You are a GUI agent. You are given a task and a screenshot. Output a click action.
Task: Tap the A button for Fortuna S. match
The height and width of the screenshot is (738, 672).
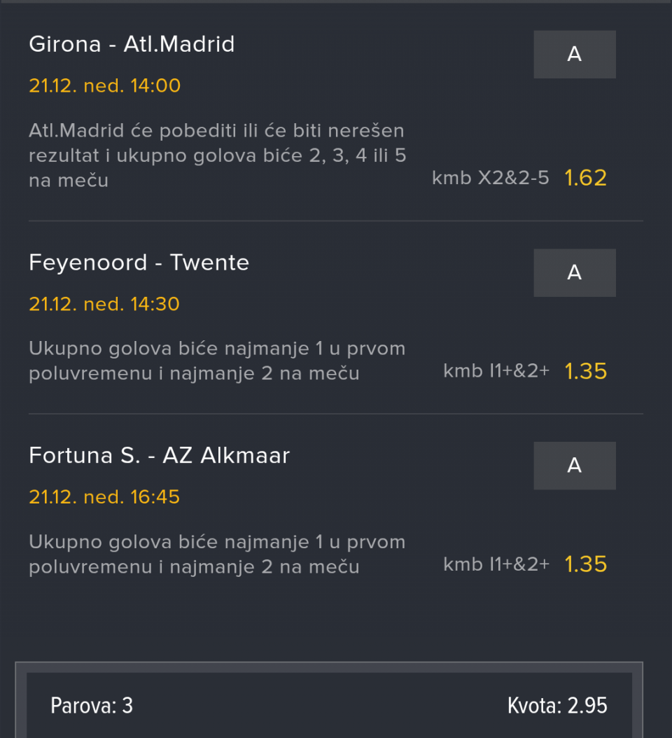pyautogui.click(x=574, y=466)
